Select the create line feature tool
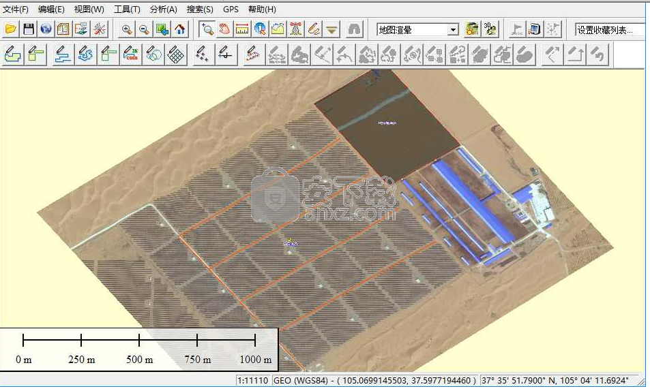The width and height of the screenshot is (650, 391). 63,54
